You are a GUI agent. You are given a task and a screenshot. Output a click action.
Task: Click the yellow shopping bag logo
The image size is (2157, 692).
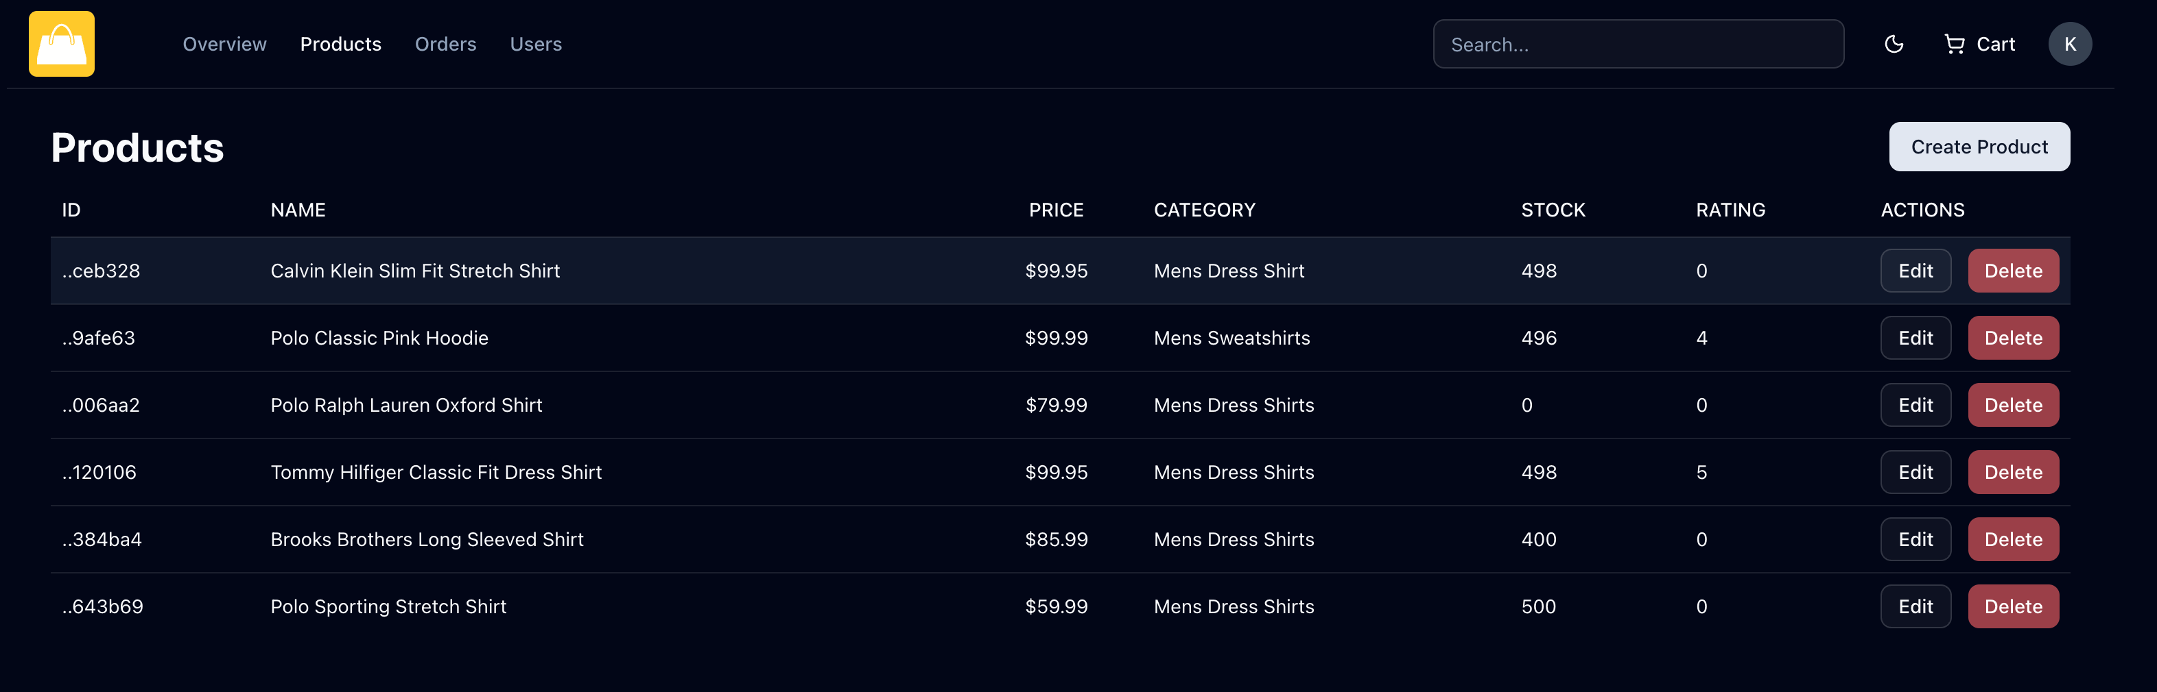(61, 43)
